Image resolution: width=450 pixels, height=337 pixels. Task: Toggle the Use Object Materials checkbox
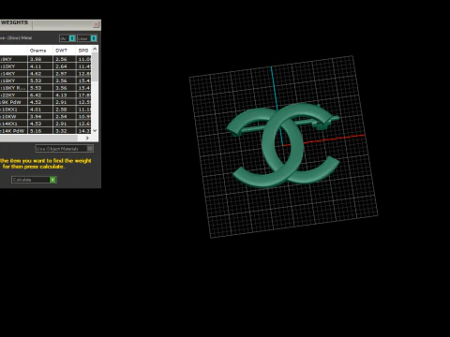(90, 149)
